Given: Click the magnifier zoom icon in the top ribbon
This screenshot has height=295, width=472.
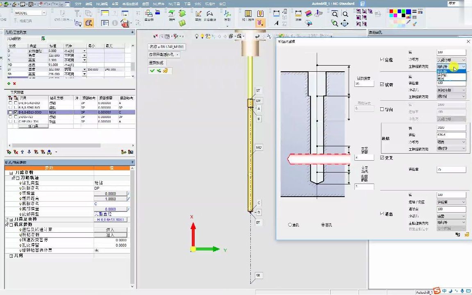Looking at the screenshot, I should [x=335, y=14].
